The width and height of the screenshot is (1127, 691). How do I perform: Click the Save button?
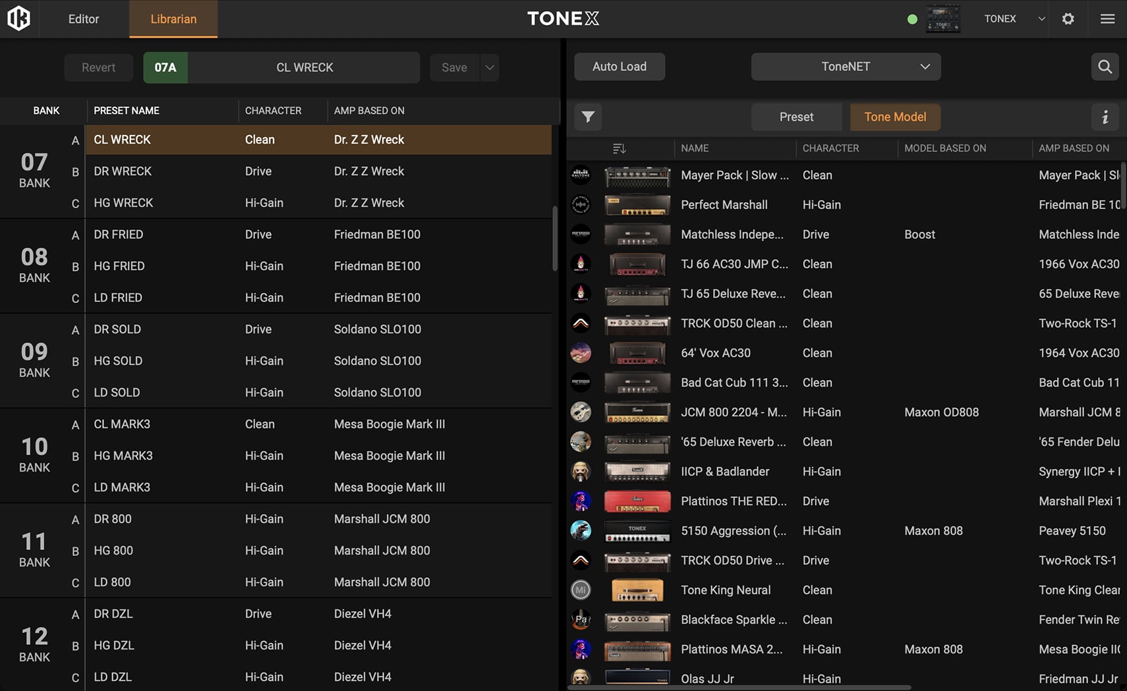454,67
